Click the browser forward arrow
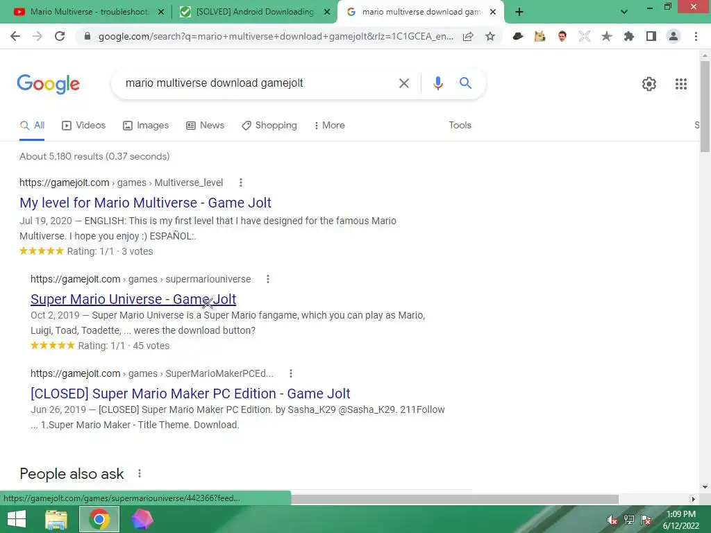Viewport: 711px width, 533px height. point(37,36)
